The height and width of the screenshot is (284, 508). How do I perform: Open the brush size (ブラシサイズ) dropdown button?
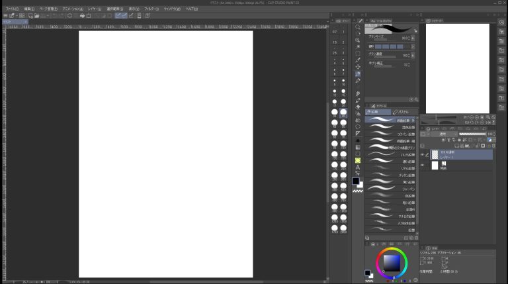413,38
